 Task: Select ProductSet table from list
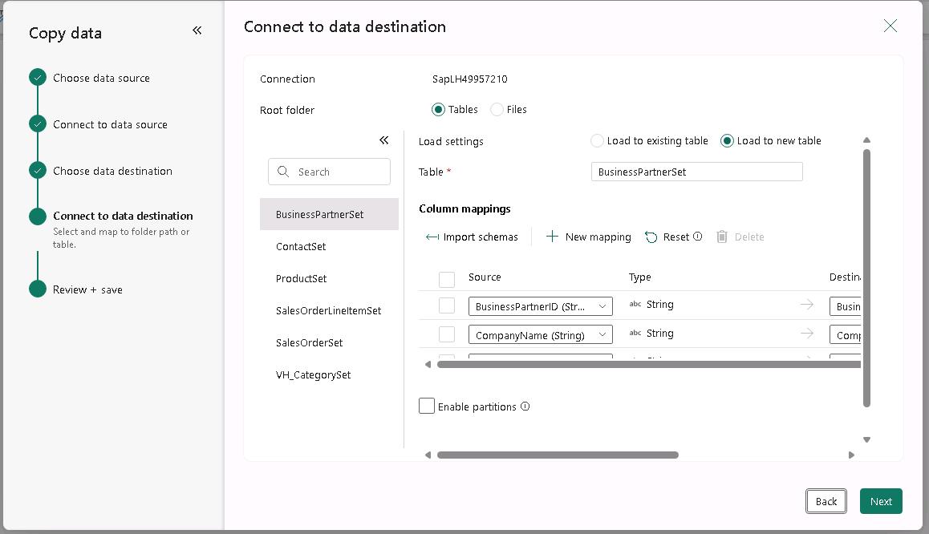coord(302,278)
